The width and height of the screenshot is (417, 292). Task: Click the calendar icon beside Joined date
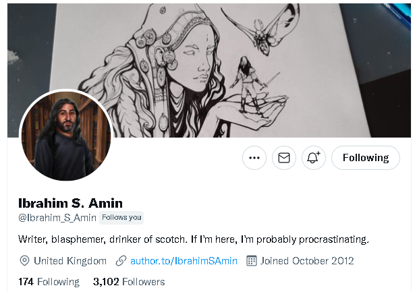252,261
